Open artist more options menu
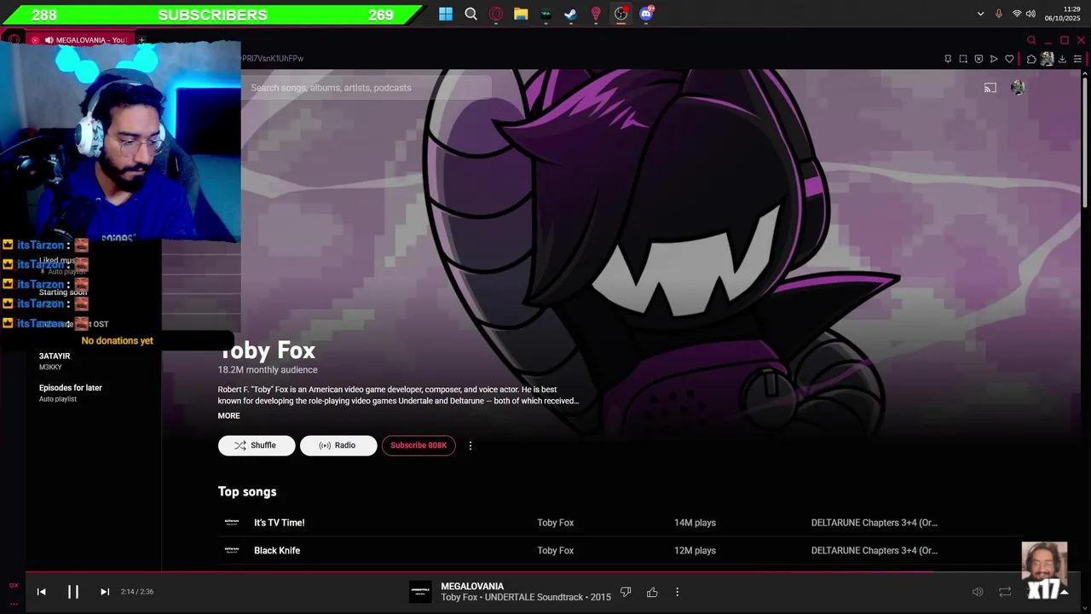This screenshot has height=614, width=1091. [470, 445]
